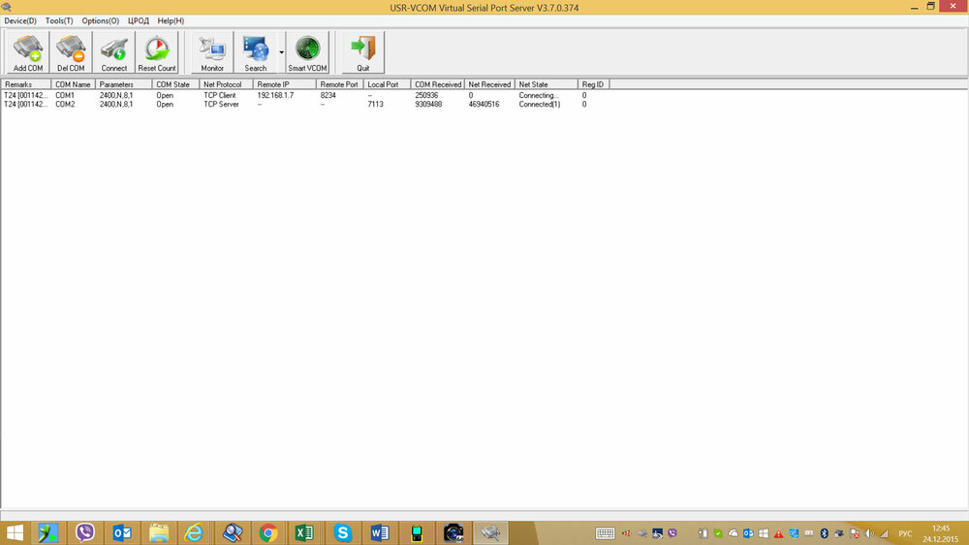
Task: Click the Bluetooth tray icon
Action: coord(824,533)
